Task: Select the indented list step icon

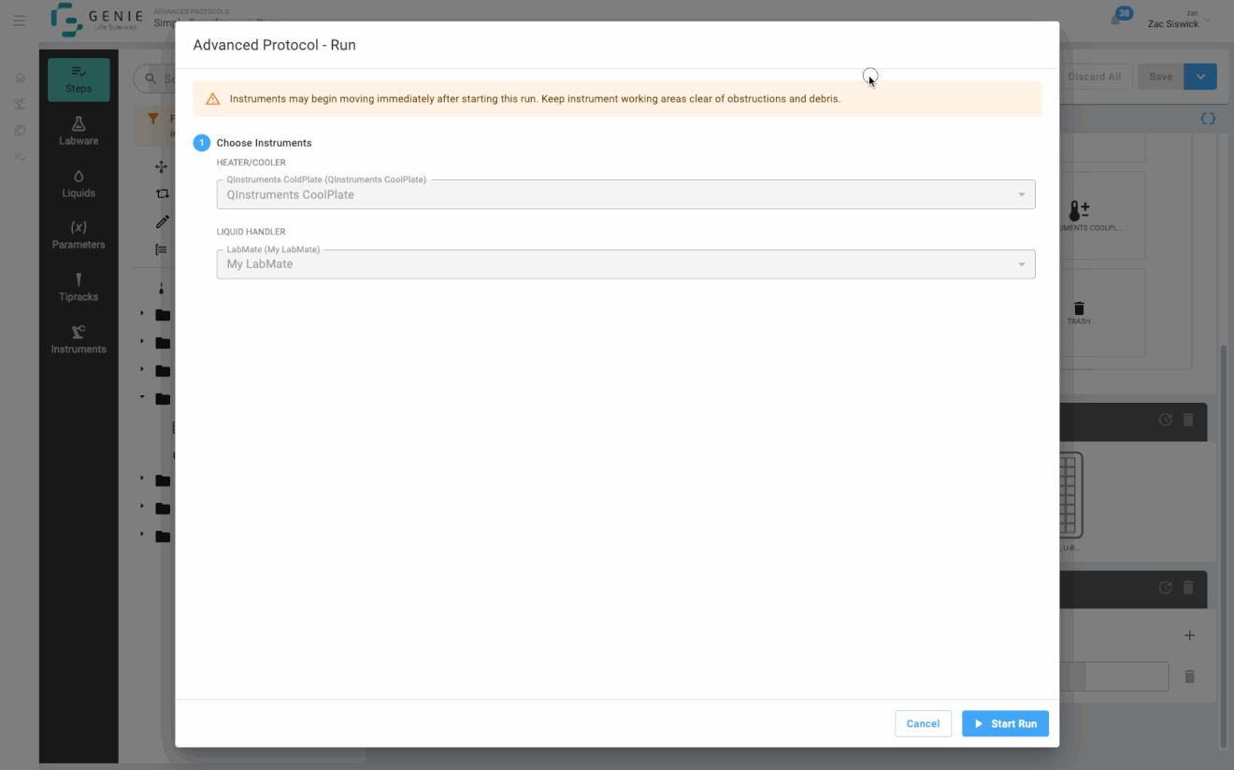Action: [x=162, y=250]
